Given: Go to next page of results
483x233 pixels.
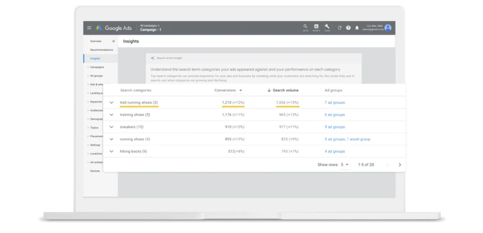Looking at the screenshot, I should (400, 164).
